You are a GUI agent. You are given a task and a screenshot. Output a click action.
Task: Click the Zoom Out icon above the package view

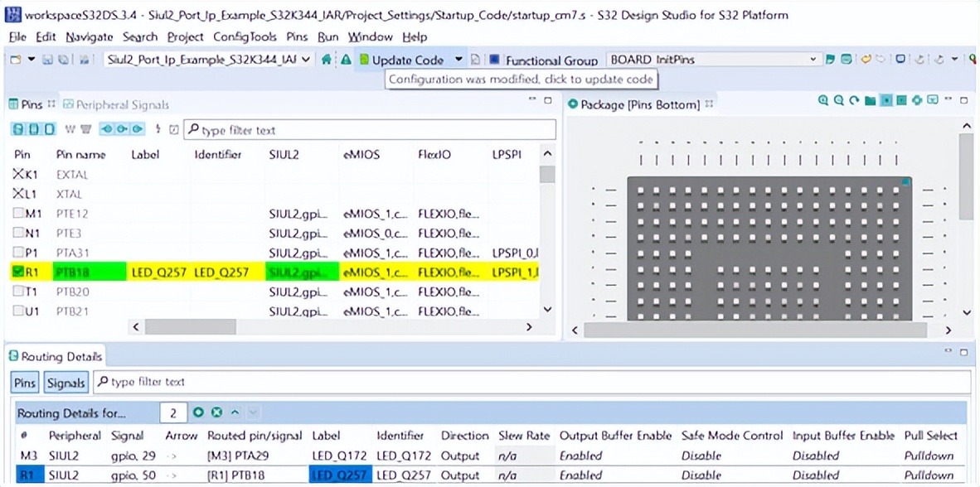tap(838, 100)
